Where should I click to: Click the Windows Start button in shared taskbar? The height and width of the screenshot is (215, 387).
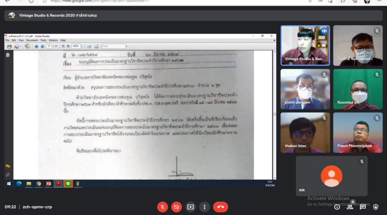coord(8,184)
